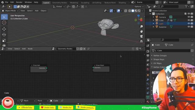Select the Scale tool
Screen dimensions: 195x110
[x=4, y=40]
